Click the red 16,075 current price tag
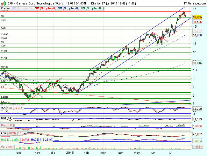This screenshot has height=156, width=207. coord(198,17)
